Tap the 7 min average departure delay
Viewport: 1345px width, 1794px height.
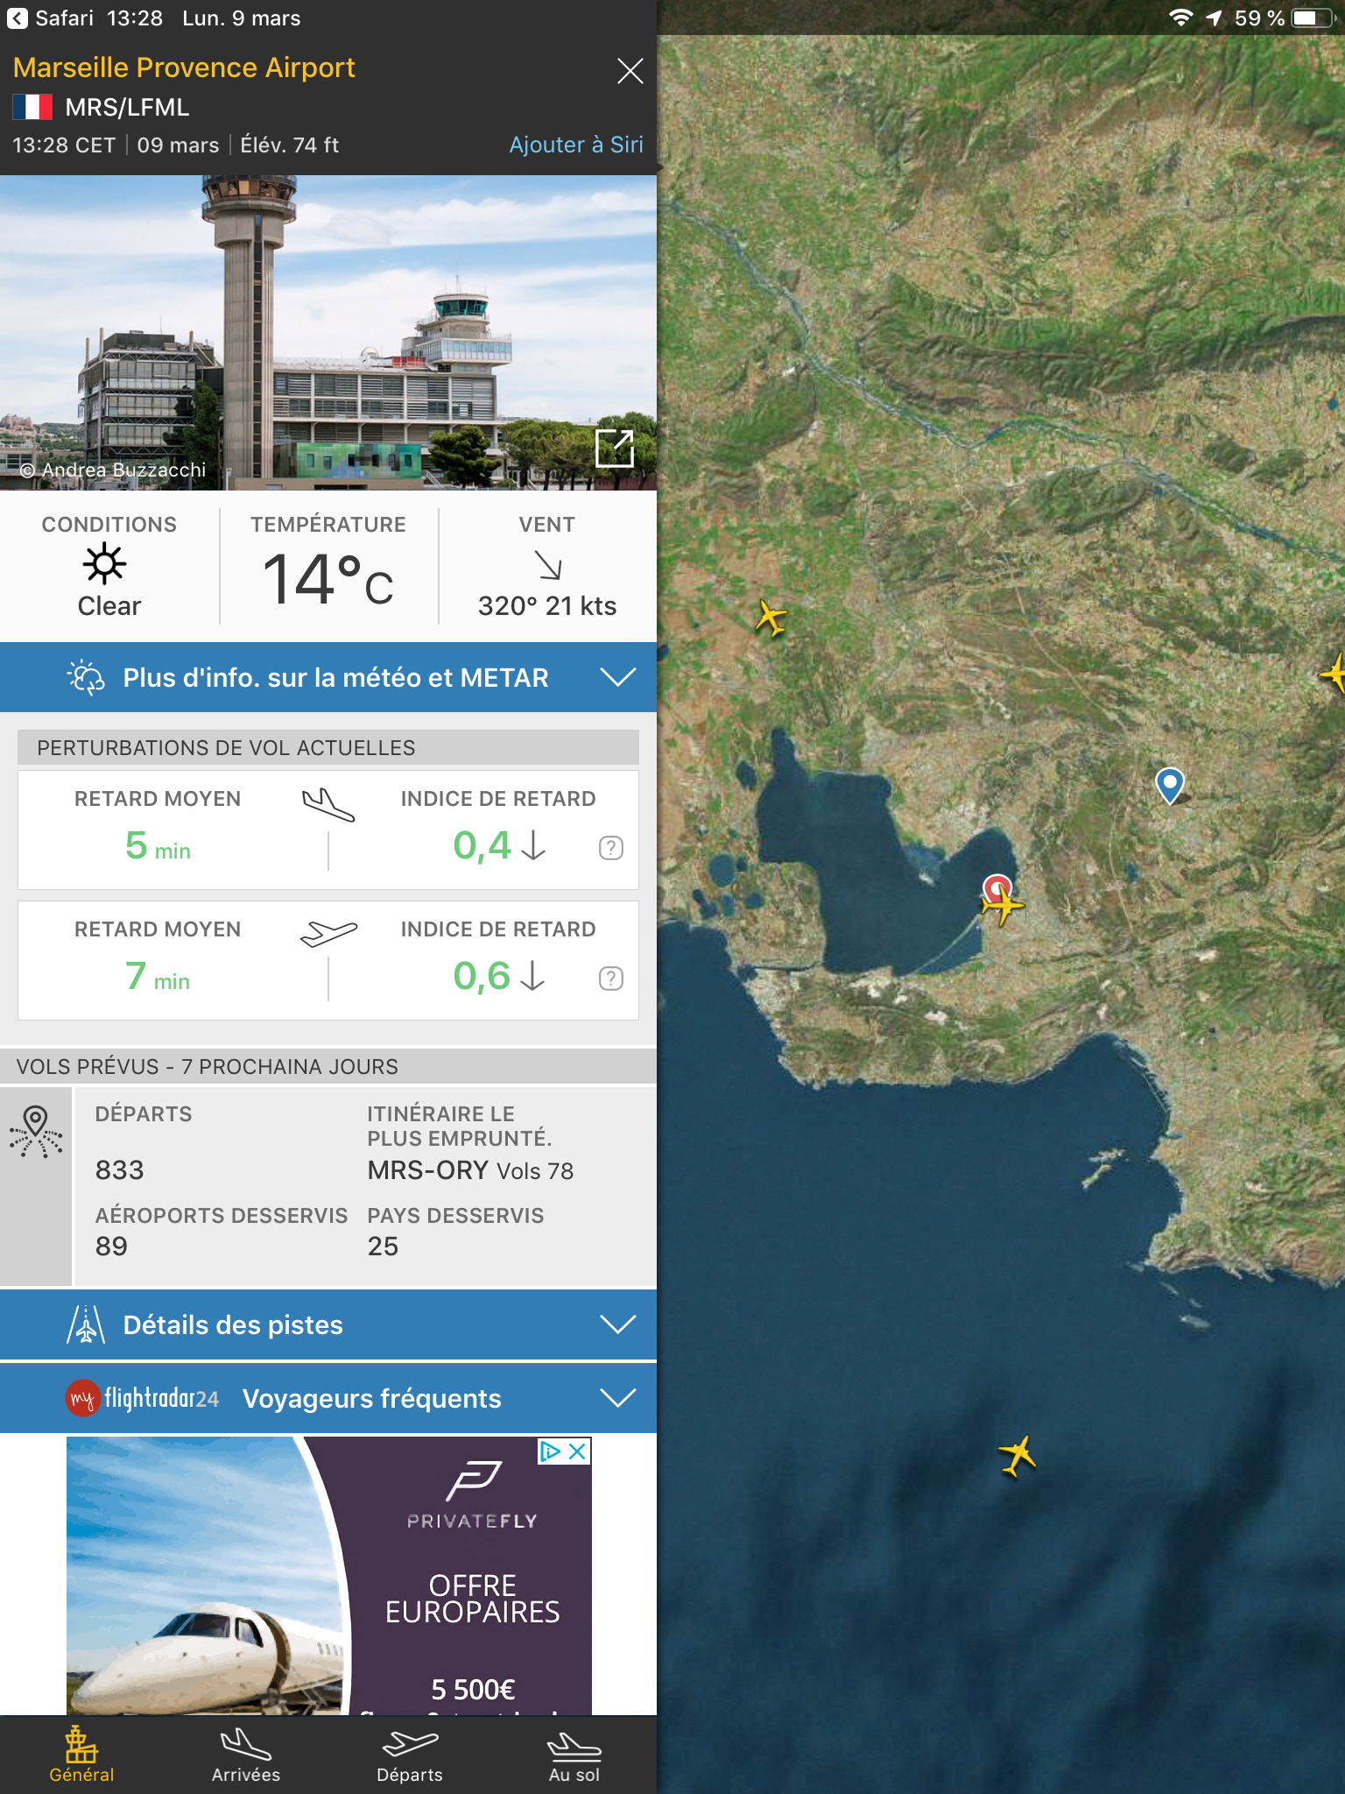click(x=158, y=977)
